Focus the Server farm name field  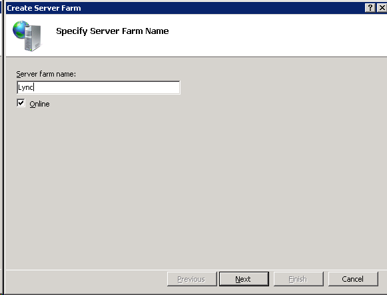point(99,87)
